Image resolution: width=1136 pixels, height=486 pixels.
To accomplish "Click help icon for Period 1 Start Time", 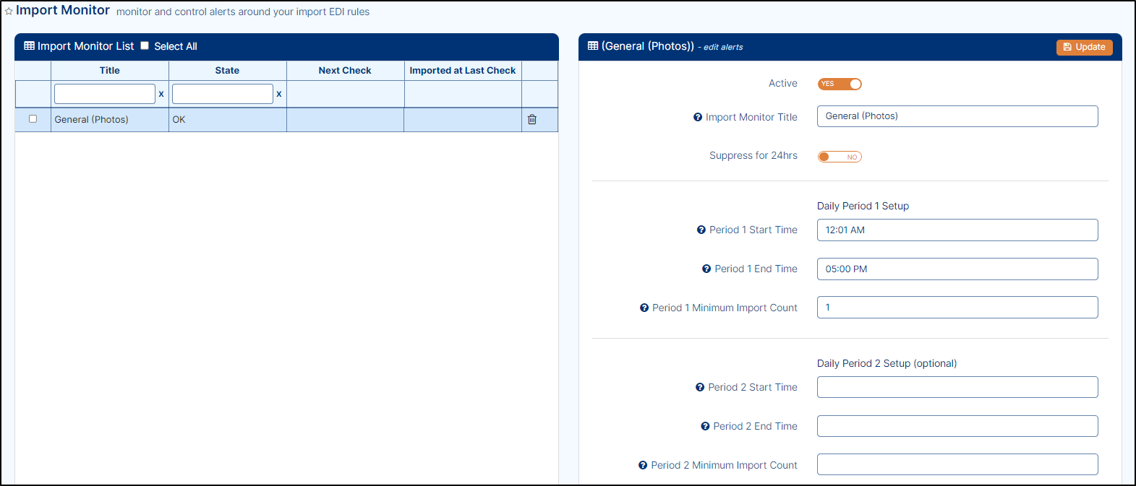I will (701, 230).
